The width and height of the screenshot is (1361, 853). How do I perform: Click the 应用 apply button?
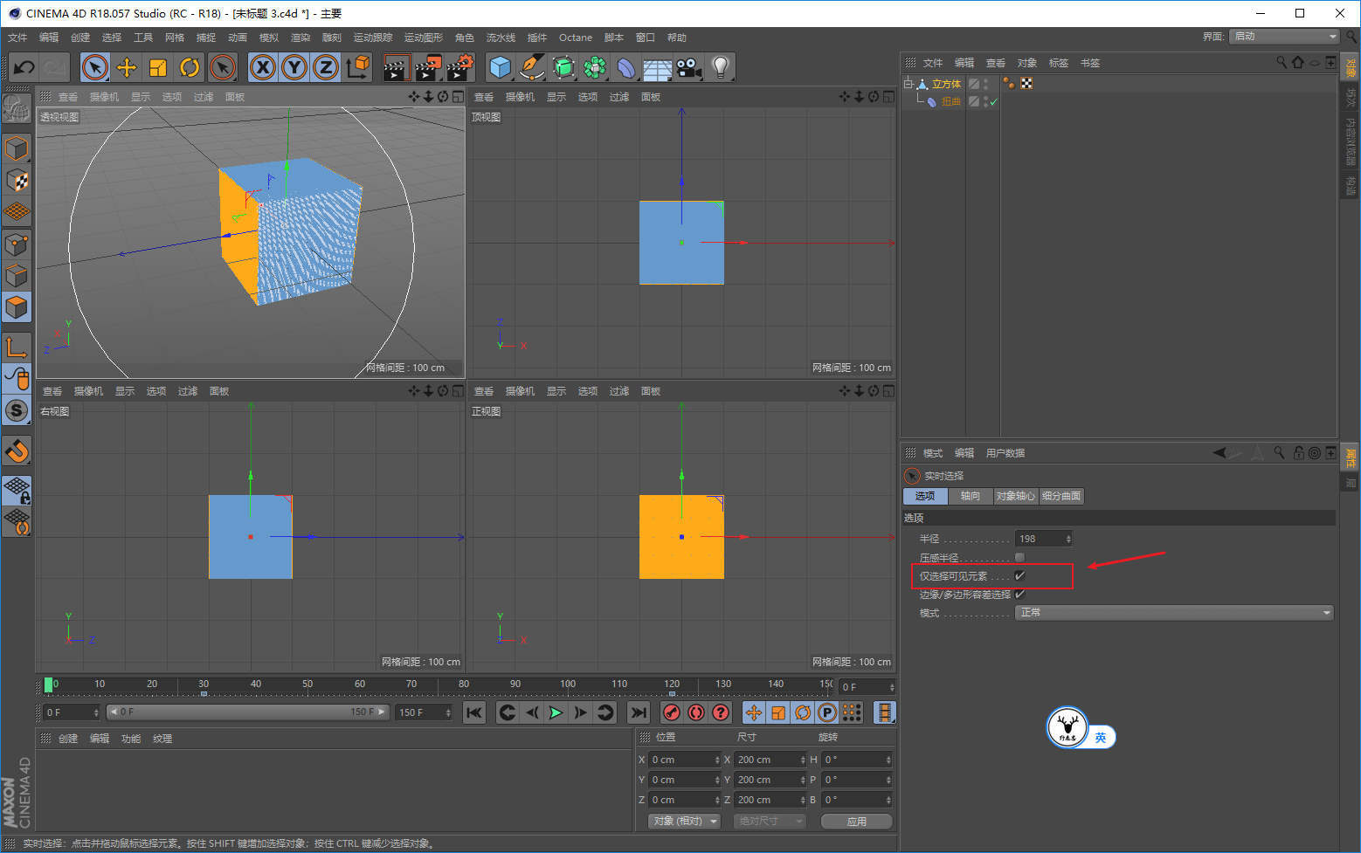coord(857,822)
